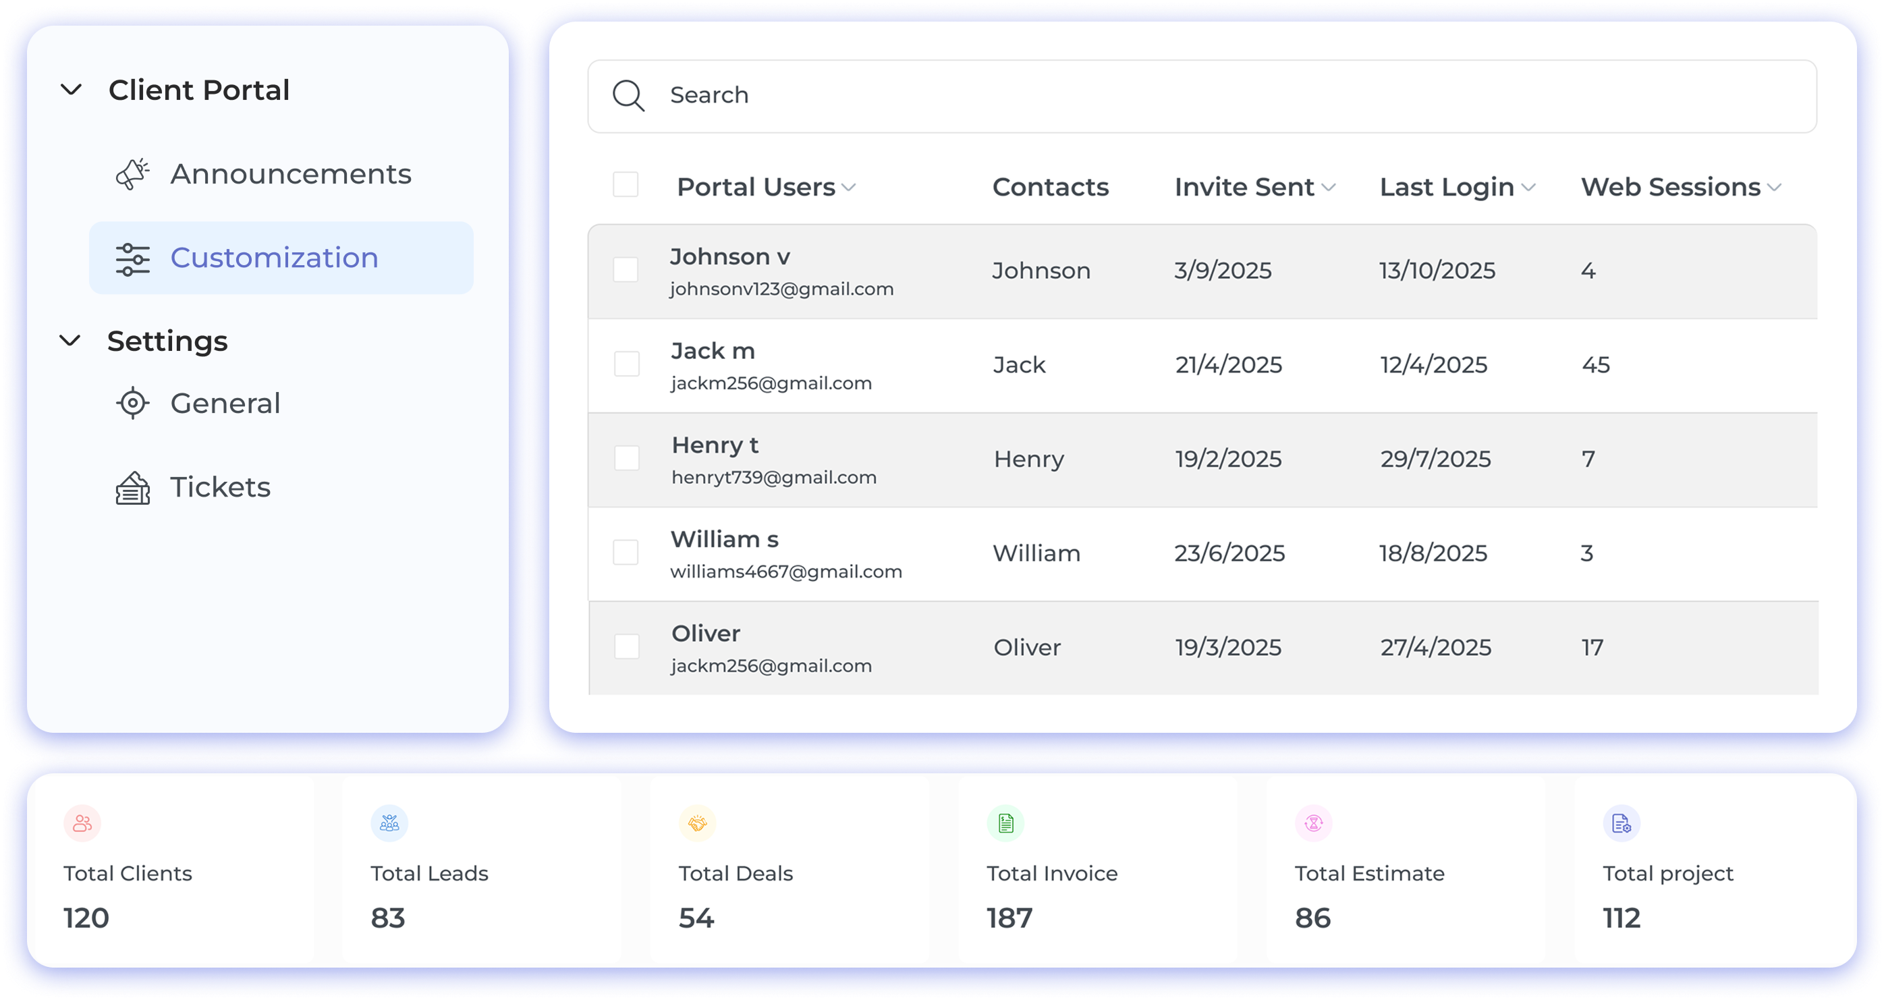Click the user name Jack m
The height and width of the screenshot is (1000, 1884).
[713, 351]
